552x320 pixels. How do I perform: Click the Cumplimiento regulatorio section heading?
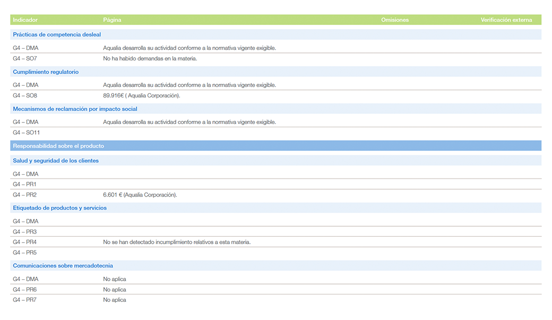pyautogui.click(x=46, y=72)
